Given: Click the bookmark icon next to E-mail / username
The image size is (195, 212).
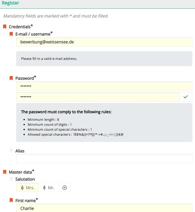Looking at the screenshot, I should tap(11, 34).
